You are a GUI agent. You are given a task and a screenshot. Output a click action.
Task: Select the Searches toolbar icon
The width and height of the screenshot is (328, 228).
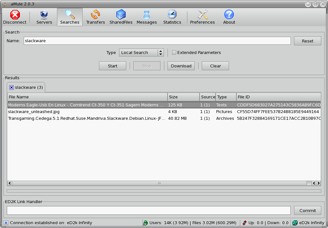click(x=70, y=17)
